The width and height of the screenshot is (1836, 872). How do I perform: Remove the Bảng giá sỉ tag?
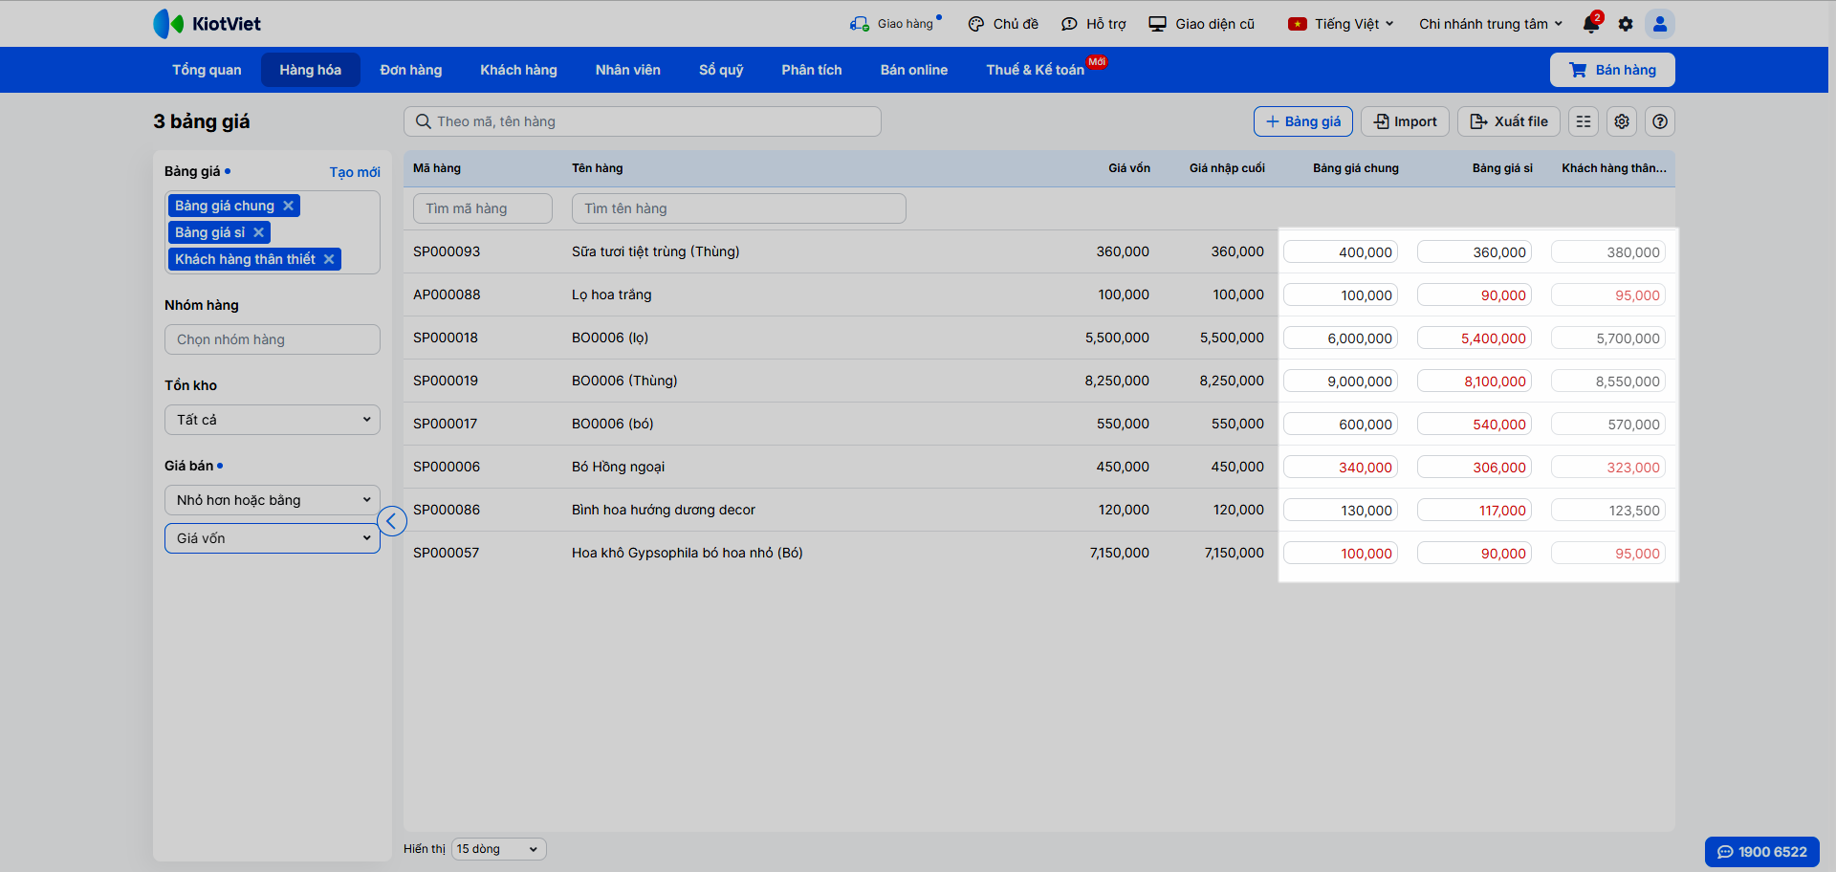[x=258, y=232]
